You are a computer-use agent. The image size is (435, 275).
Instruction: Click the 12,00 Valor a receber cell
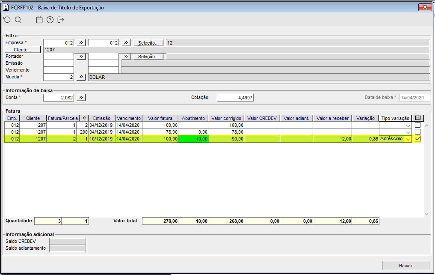point(332,139)
